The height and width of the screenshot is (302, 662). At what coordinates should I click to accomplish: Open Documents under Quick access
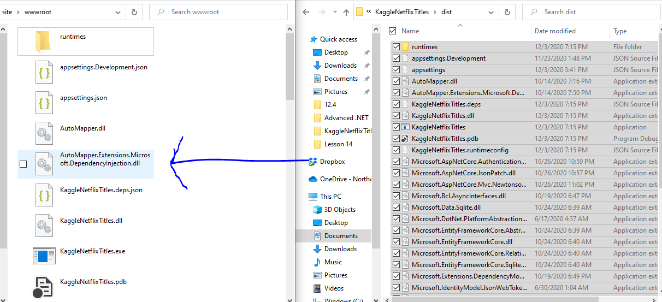(341, 79)
